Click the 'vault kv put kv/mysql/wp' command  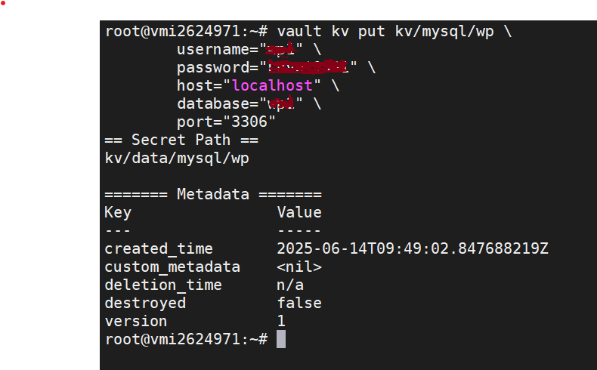(x=385, y=32)
